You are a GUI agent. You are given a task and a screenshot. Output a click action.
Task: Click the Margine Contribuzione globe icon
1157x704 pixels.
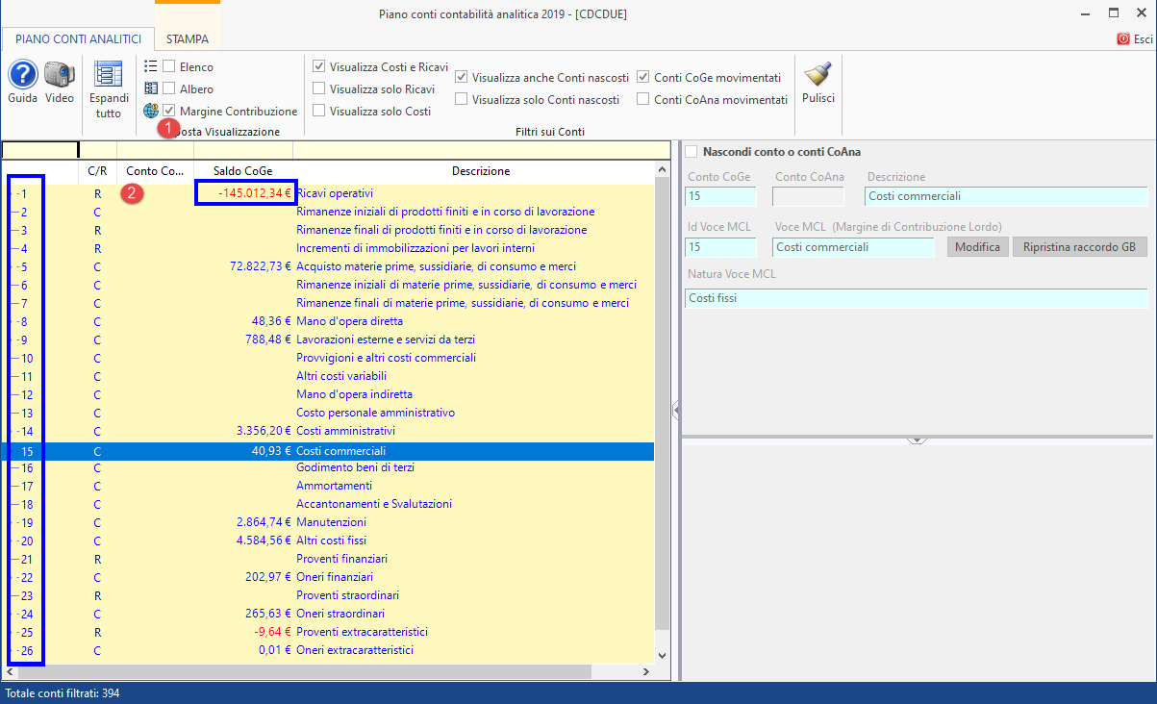151,111
